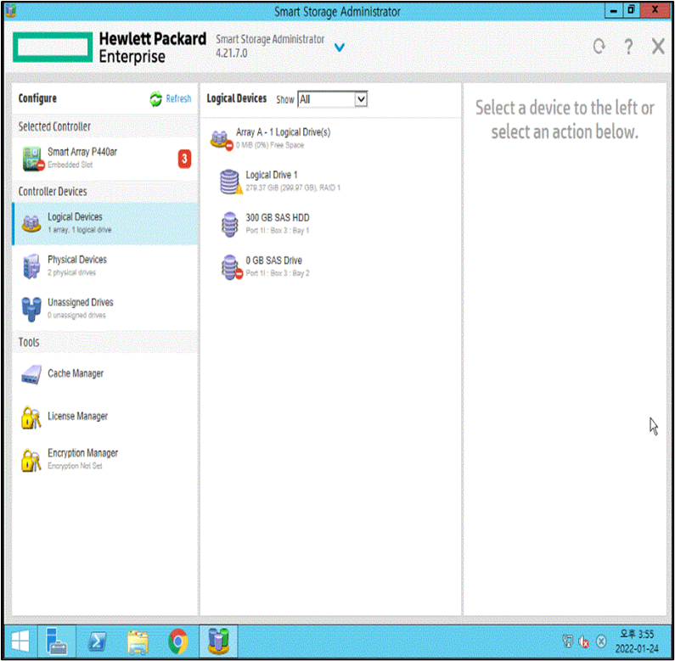Click the 'Embedded Slot' subtitle
Viewport: 675px width, 661px height.
coord(70,165)
